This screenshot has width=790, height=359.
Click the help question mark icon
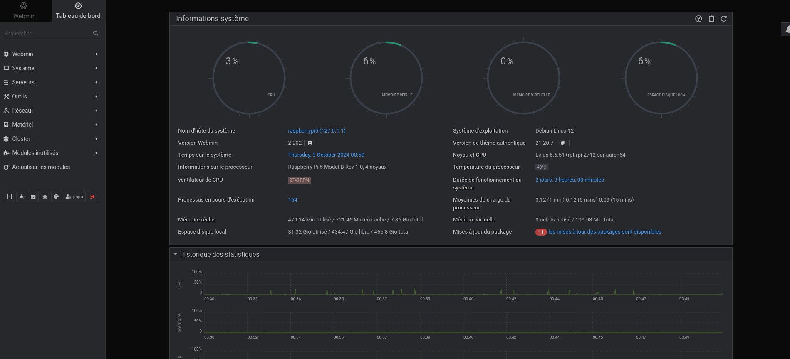coord(698,19)
